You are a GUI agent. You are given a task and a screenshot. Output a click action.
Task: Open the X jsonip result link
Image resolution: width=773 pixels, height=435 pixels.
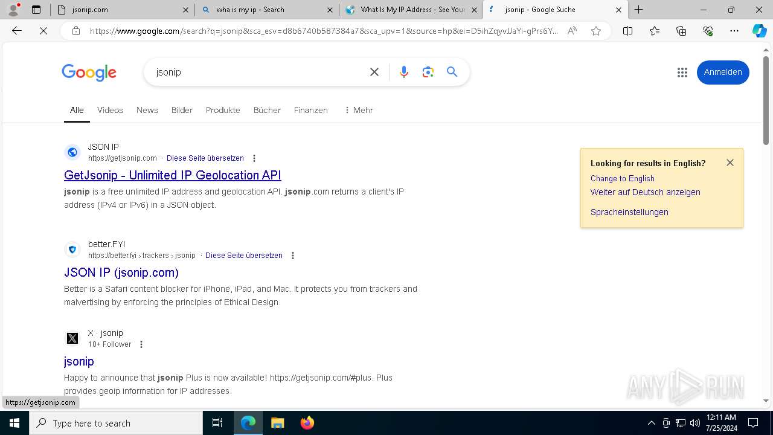79,361
